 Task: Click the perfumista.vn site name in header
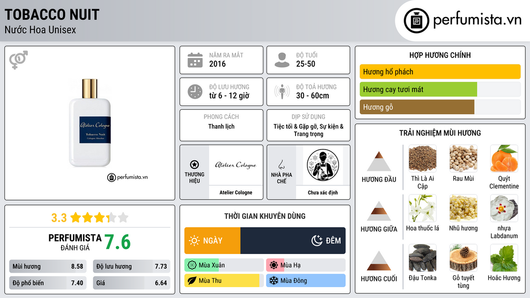point(477,20)
